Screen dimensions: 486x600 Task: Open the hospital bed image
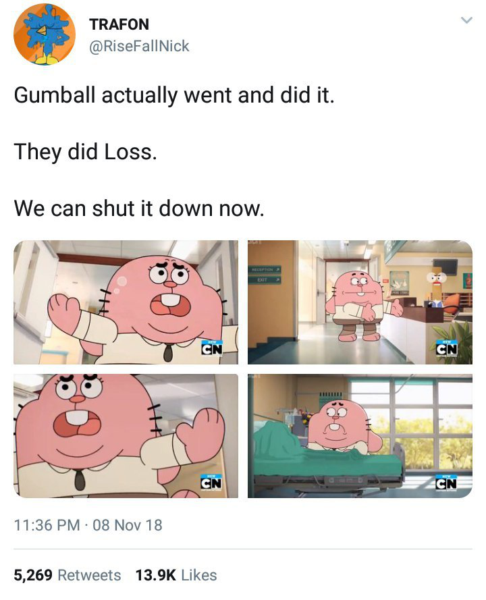360,436
